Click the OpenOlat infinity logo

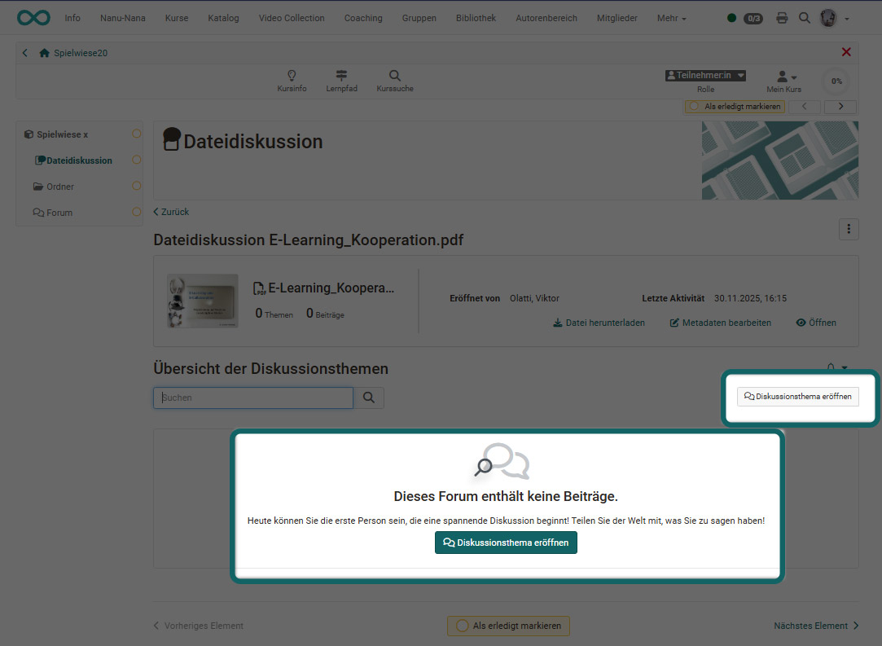[33, 18]
